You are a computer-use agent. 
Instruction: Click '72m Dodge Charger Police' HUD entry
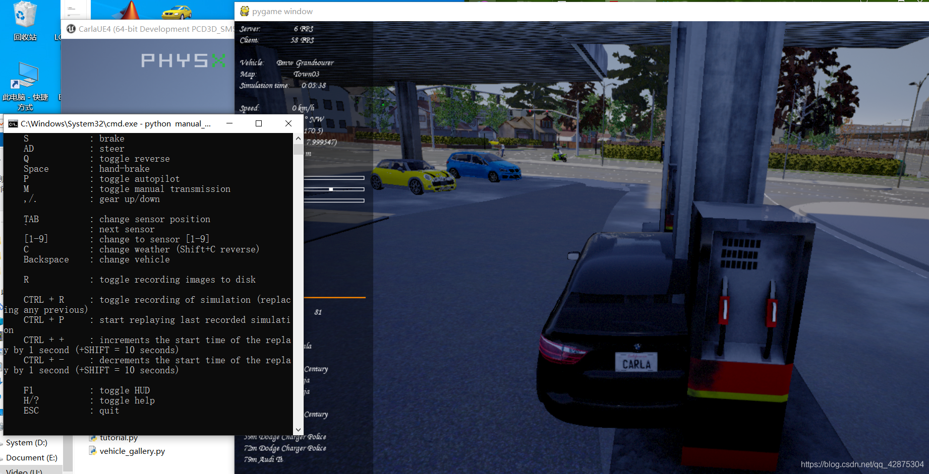tap(285, 448)
